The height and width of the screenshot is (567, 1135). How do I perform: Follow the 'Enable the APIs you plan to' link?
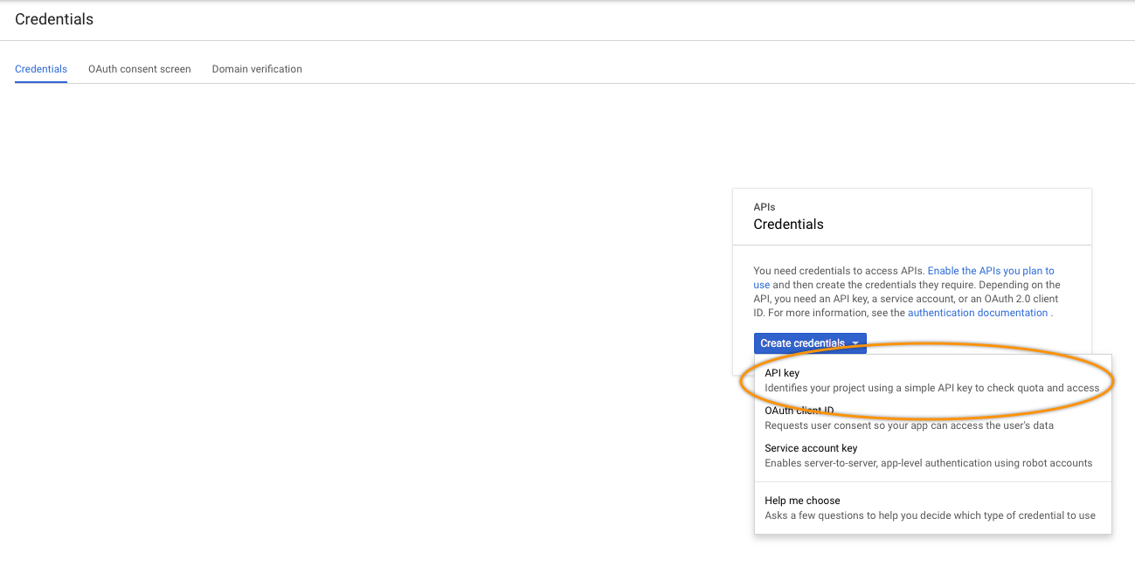[991, 271]
